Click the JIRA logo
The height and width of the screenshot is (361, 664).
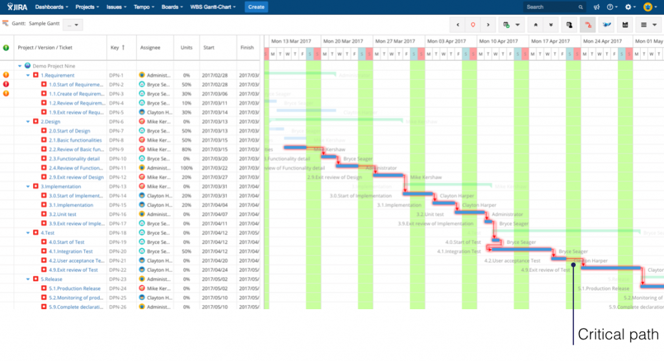(17, 6)
